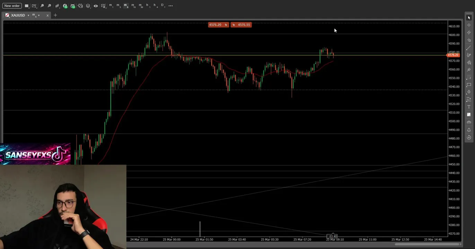Select the Fibonacci tools icon
The image size is (475, 249).
click(469, 77)
